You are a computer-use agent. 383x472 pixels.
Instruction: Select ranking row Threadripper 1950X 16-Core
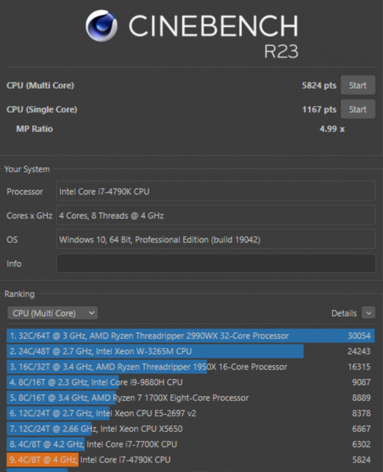click(x=191, y=367)
